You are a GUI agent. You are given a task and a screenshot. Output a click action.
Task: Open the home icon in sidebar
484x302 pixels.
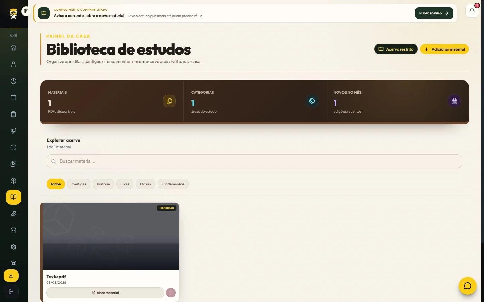(x=13, y=48)
